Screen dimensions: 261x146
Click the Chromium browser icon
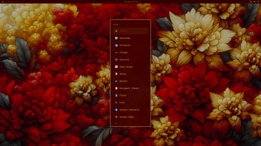point(116,45)
